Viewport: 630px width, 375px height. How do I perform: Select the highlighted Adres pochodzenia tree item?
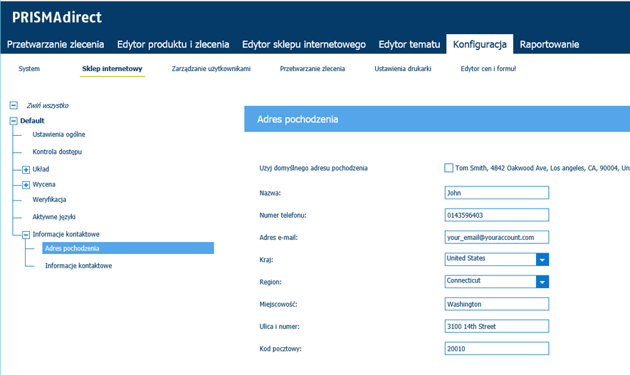(127, 248)
